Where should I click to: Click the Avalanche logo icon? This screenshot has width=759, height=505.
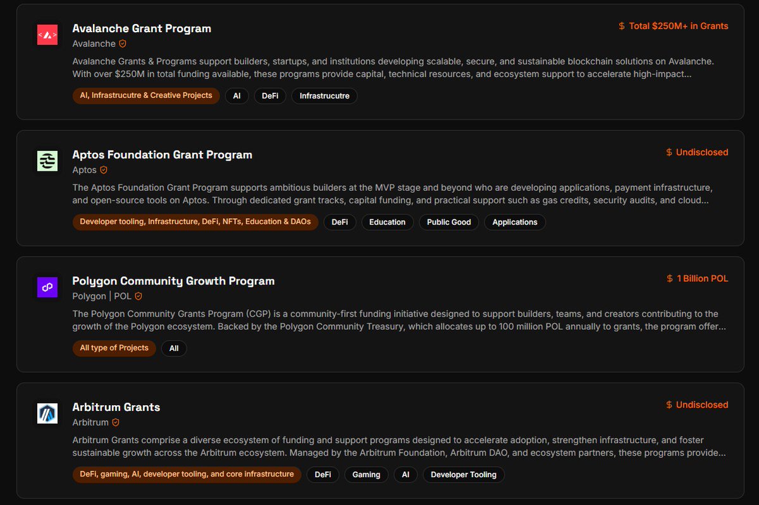coord(47,34)
